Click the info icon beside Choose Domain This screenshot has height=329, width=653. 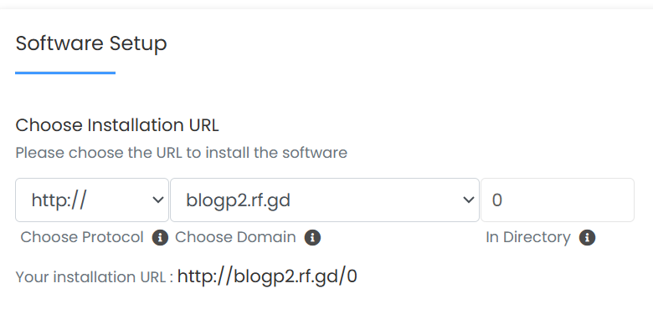[312, 238]
